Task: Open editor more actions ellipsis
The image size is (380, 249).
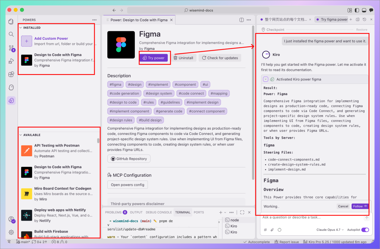Action: point(249,20)
